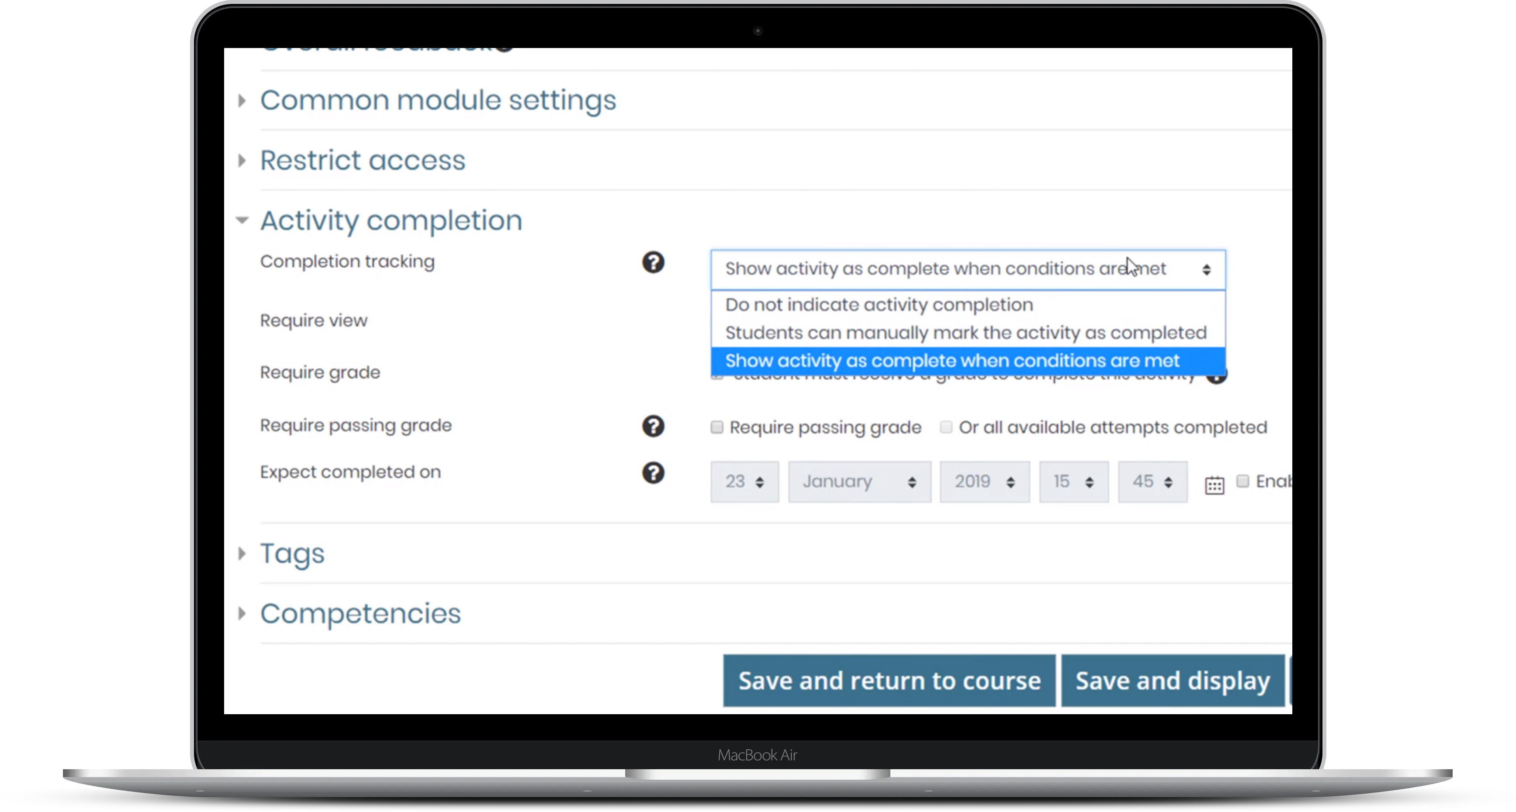The image size is (1516, 812).
Task: Click the Activity completion section header
Action: pyautogui.click(x=391, y=220)
